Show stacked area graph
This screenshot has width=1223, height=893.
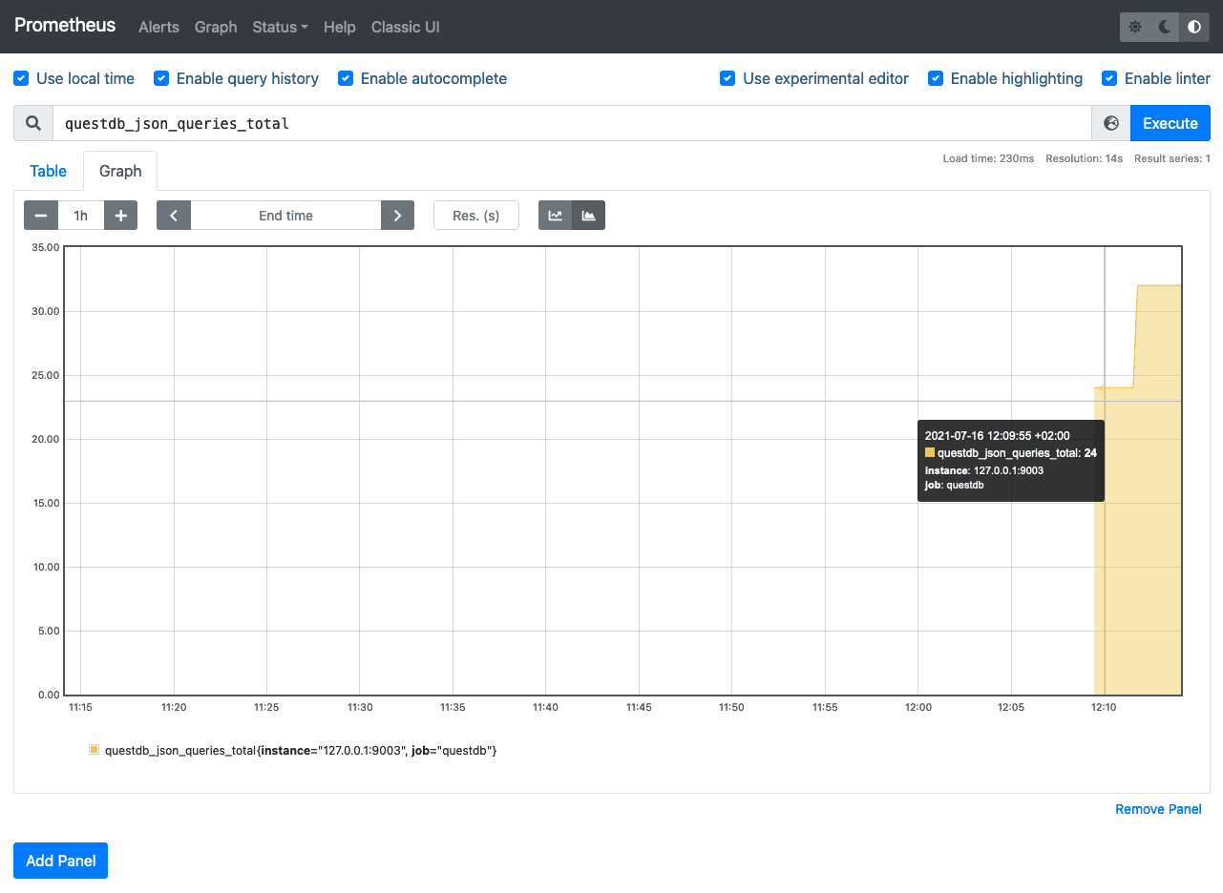588,216
